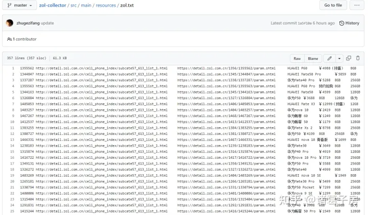Click price ¥2419 in line 8
The image size is (368, 215).
[325, 110]
